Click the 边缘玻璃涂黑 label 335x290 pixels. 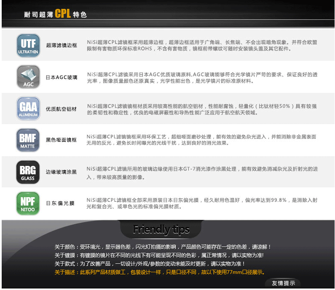pos(61,172)
